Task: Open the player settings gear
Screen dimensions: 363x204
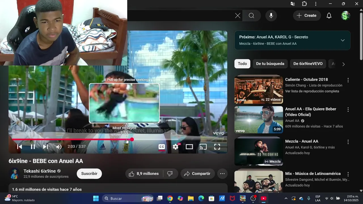Action: pos(176,147)
